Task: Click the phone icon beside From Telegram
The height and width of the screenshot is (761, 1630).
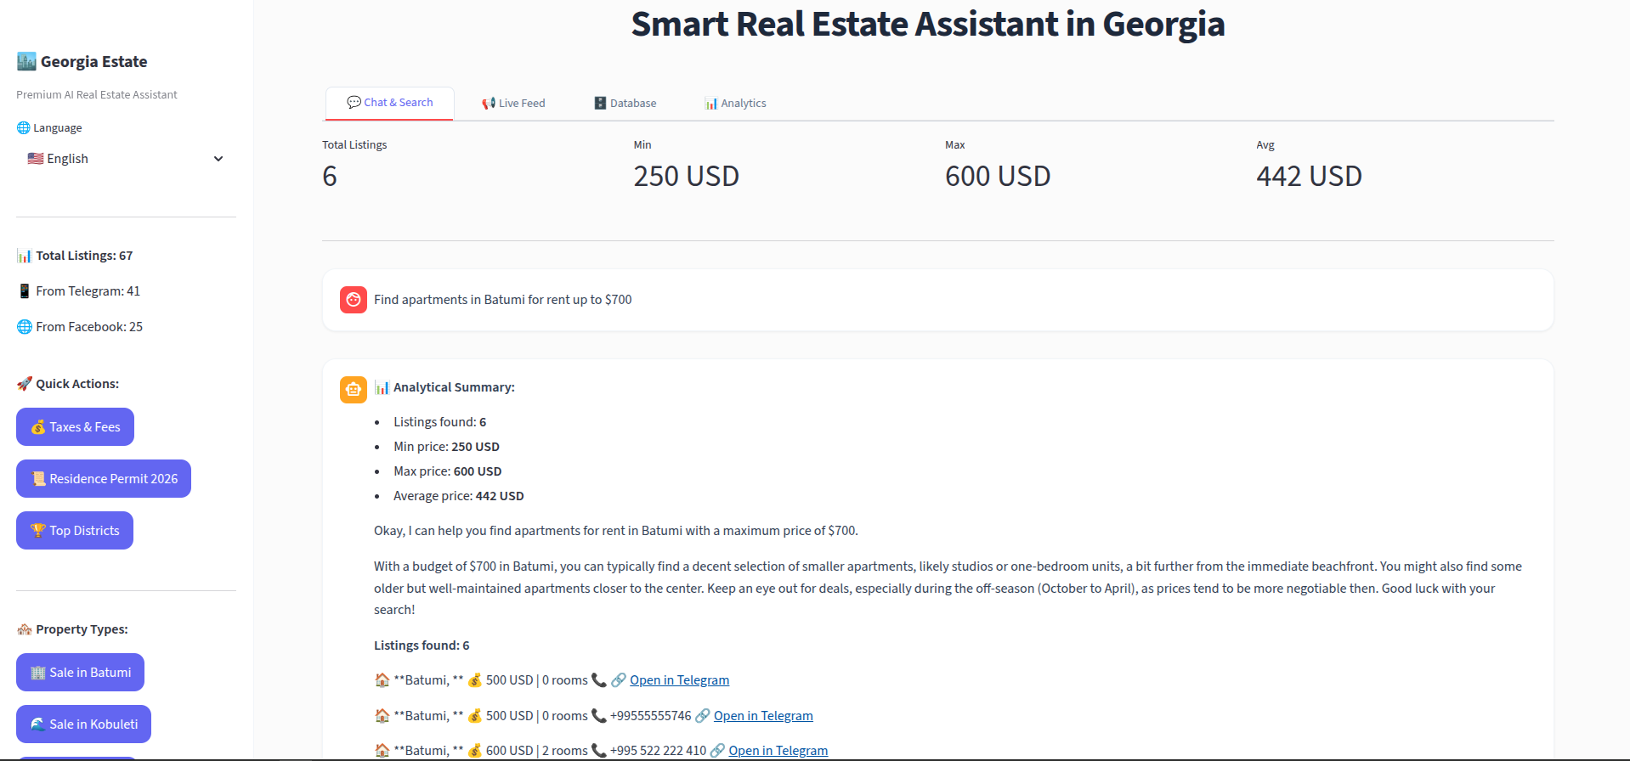Action: (x=25, y=291)
